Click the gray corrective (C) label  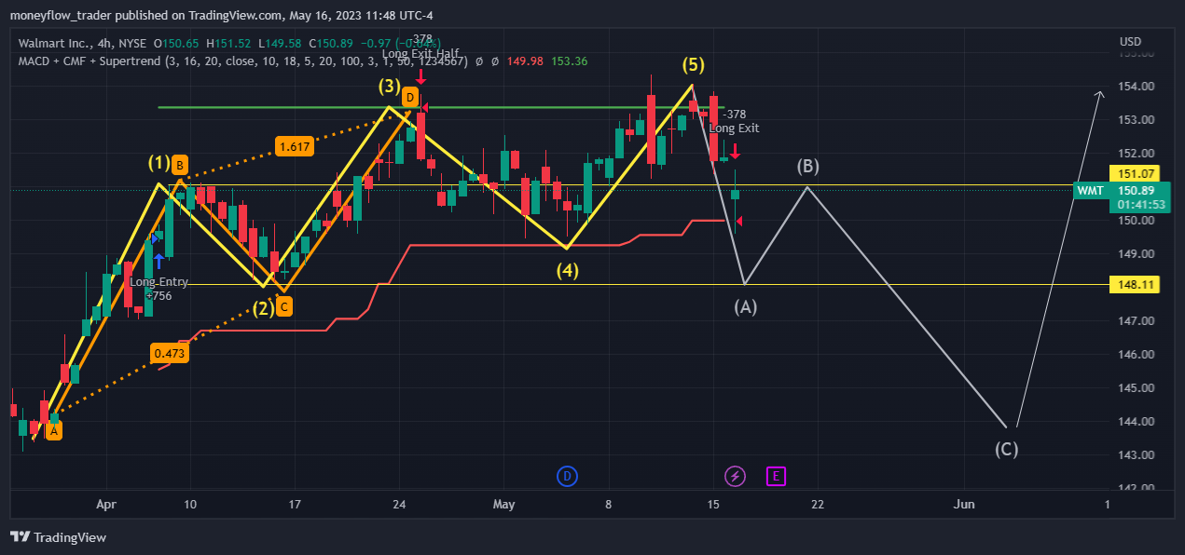(1006, 449)
